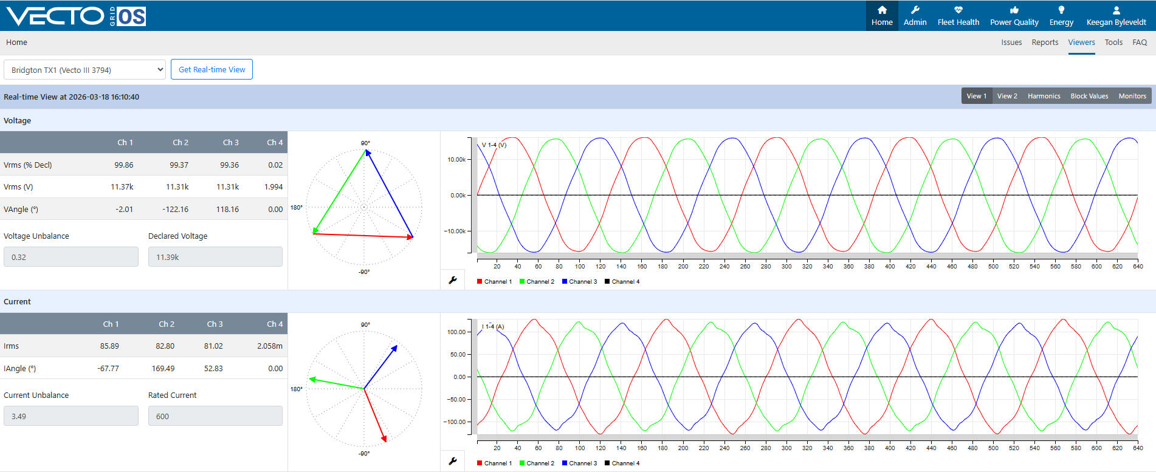Click the Declared Voltage field showing 11.39k
Viewport: 1156px width, 472px height.
coord(215,257)
